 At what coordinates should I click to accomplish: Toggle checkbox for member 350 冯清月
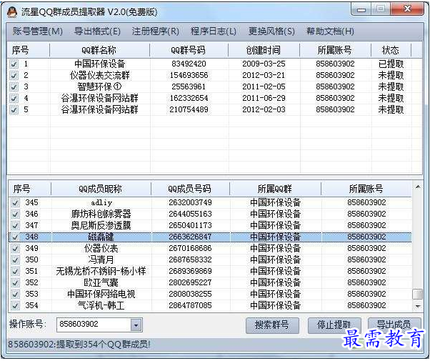(x=15, y=260)
